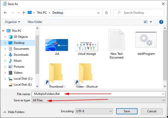
Task: Select the startProgram batch file
Action: (146, 43)
